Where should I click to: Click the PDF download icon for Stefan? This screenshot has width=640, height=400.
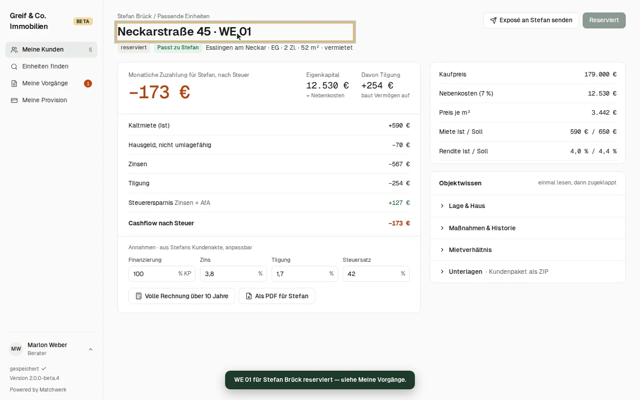pos(249,296)
